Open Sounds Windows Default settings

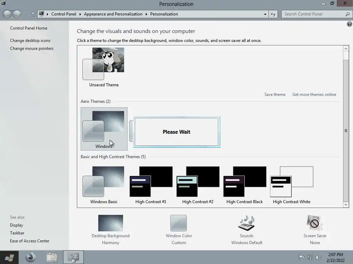tap(246, 230)
